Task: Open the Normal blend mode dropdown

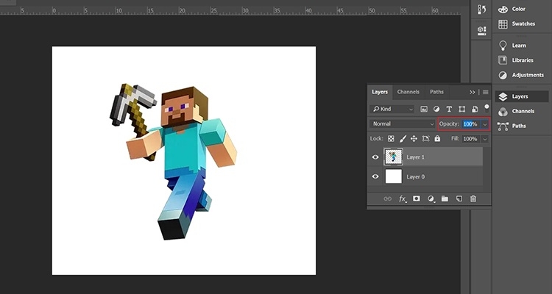Action: (403, 123)
